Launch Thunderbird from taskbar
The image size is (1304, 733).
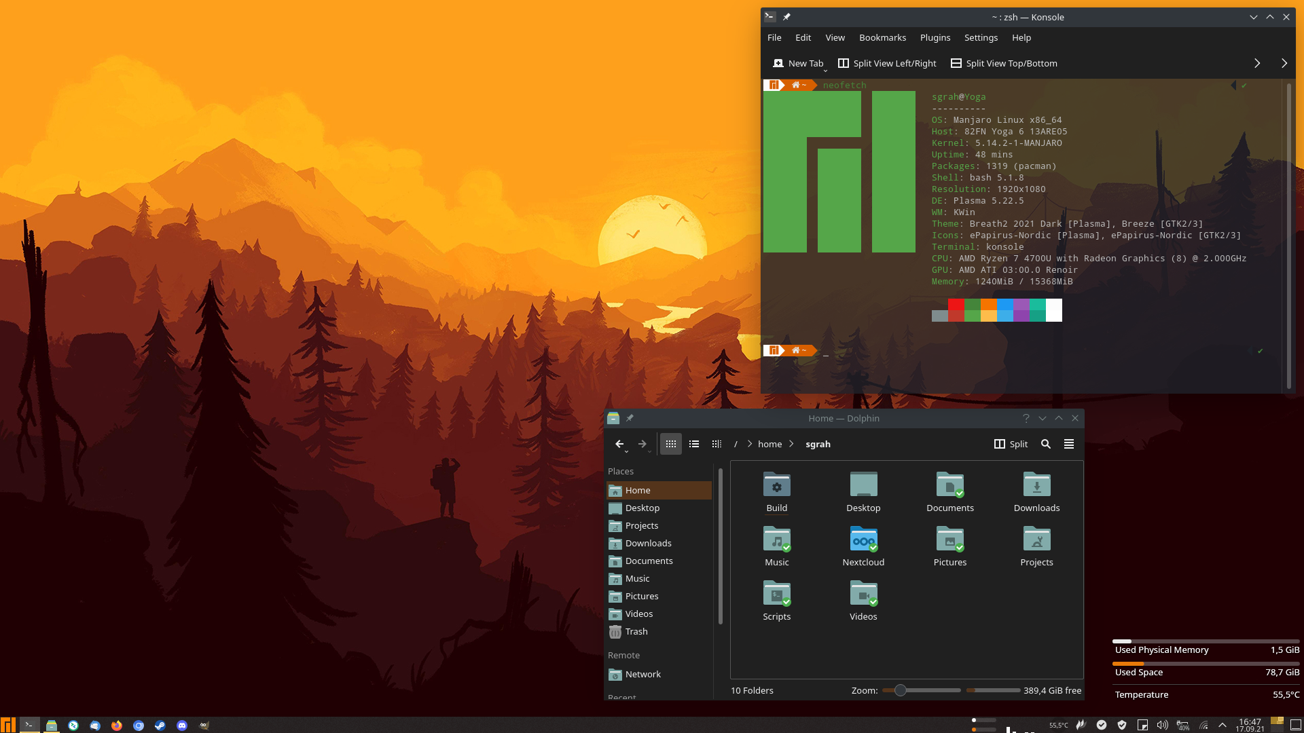click(x=95, y=725)
